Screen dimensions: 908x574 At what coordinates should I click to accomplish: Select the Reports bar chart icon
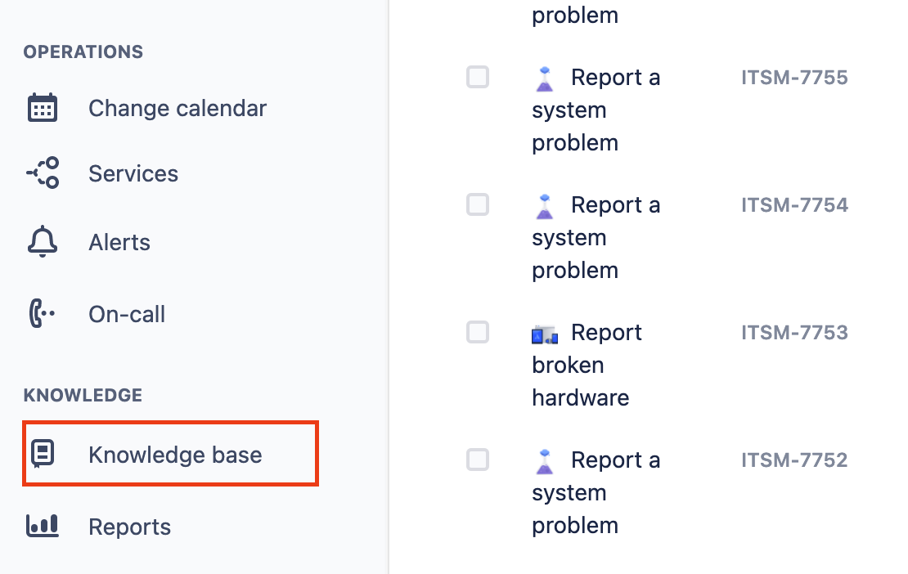(x=42, y=526)
